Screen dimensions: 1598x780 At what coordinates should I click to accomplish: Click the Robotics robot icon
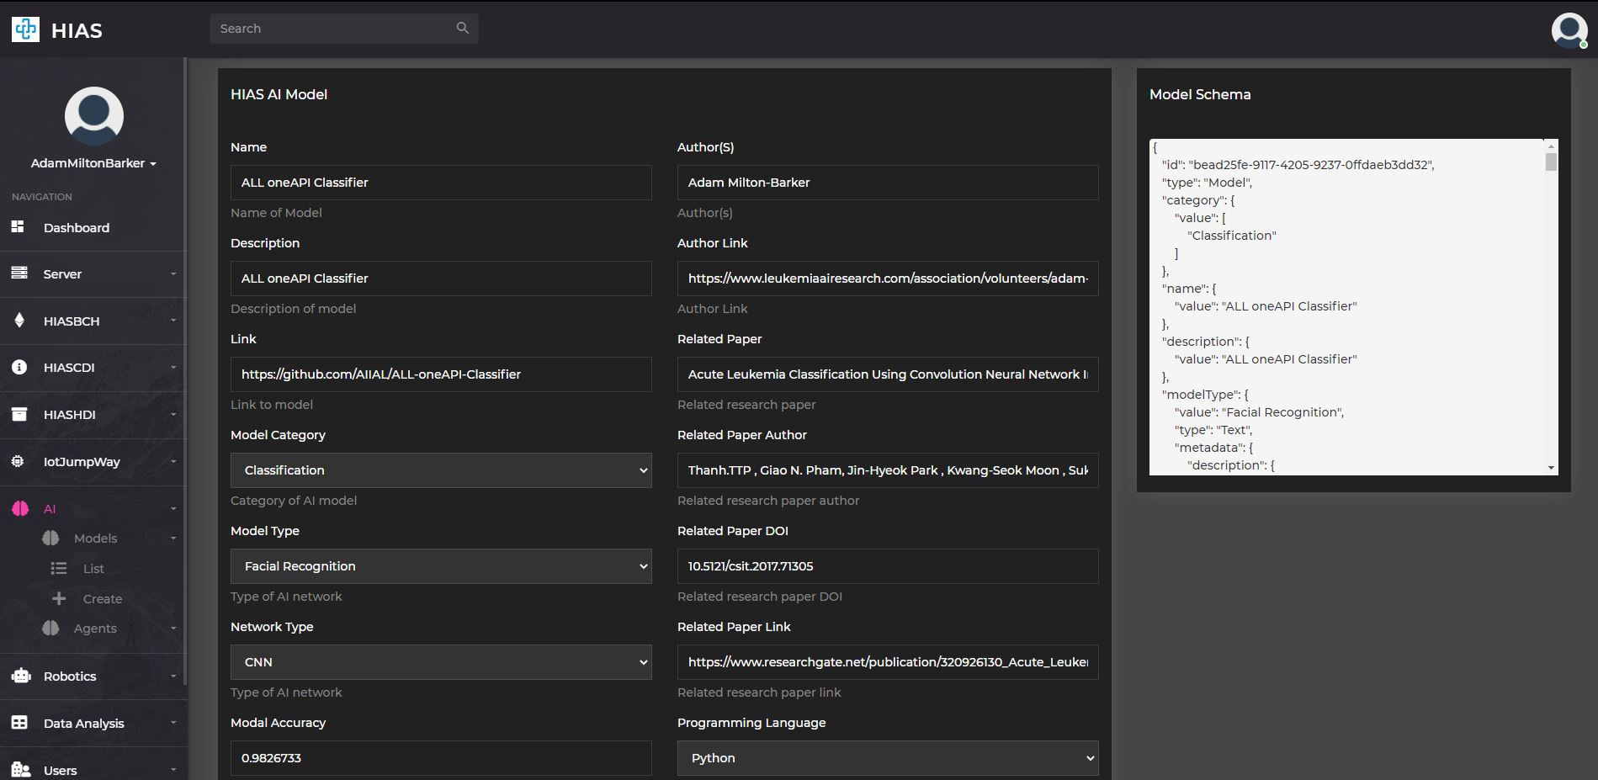coord(21,676)
